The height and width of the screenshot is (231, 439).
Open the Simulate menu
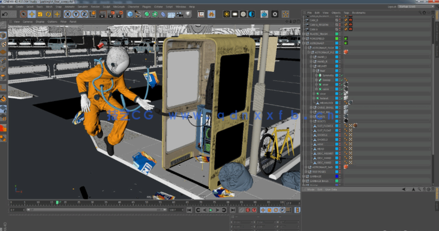coord(82,6)
